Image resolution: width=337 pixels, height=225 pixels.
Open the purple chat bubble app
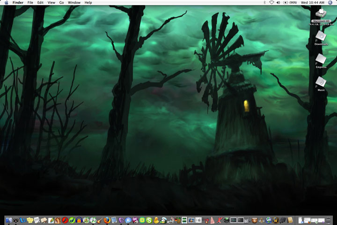point(121,220)
